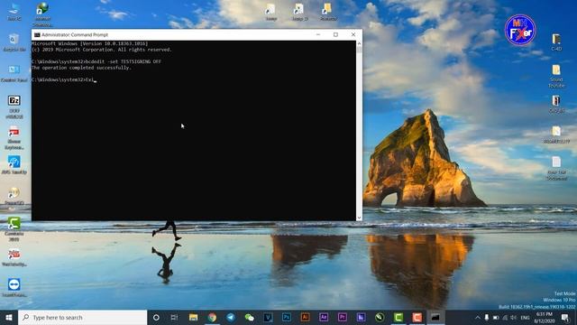Close the Command Prompt window
The width and height of the screenshot is (577, 325).
point(353,34)
